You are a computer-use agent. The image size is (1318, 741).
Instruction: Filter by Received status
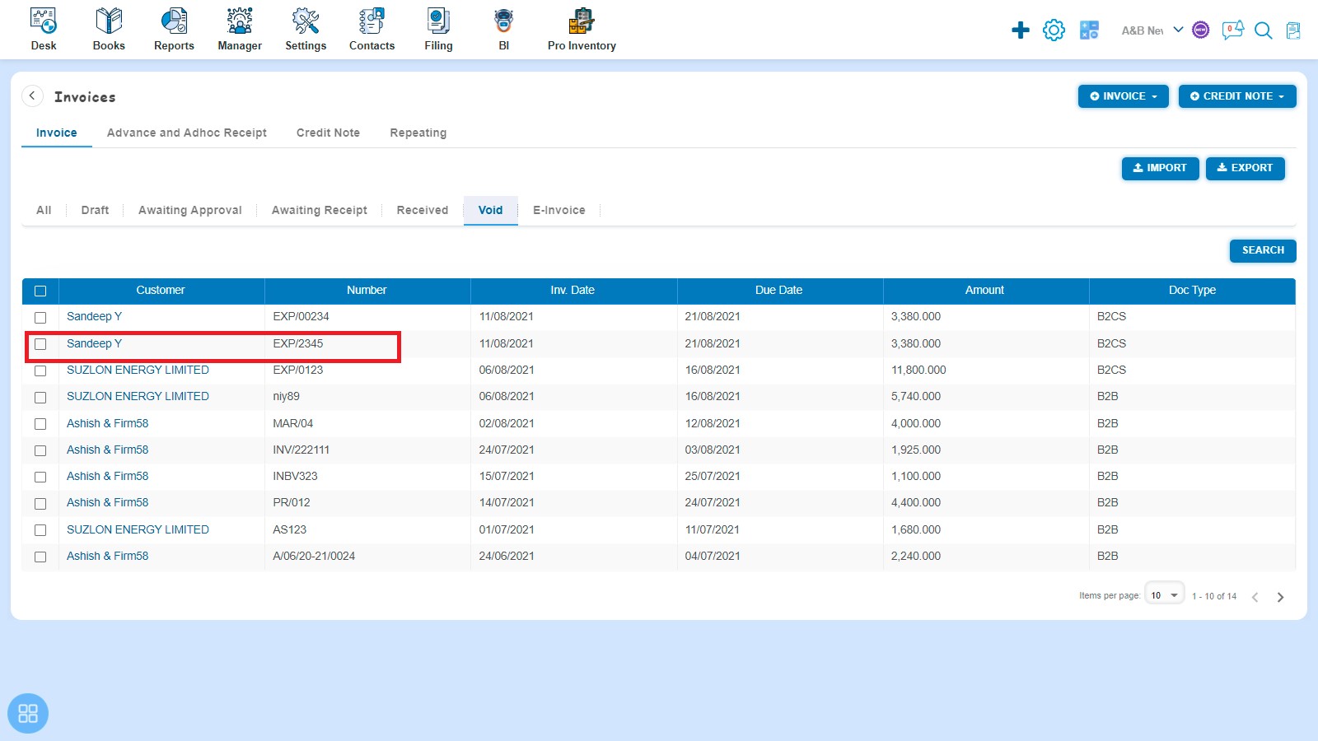point(423,210)
